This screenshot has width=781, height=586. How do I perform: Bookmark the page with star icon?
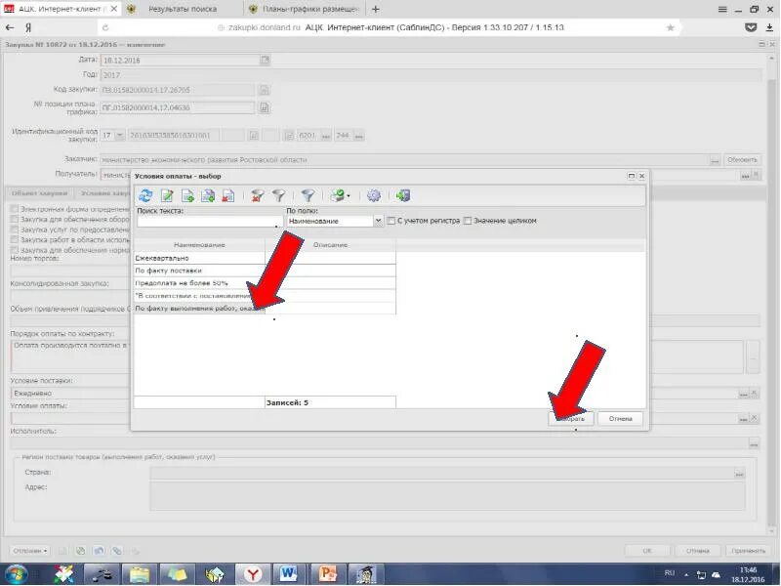[671, 28]
